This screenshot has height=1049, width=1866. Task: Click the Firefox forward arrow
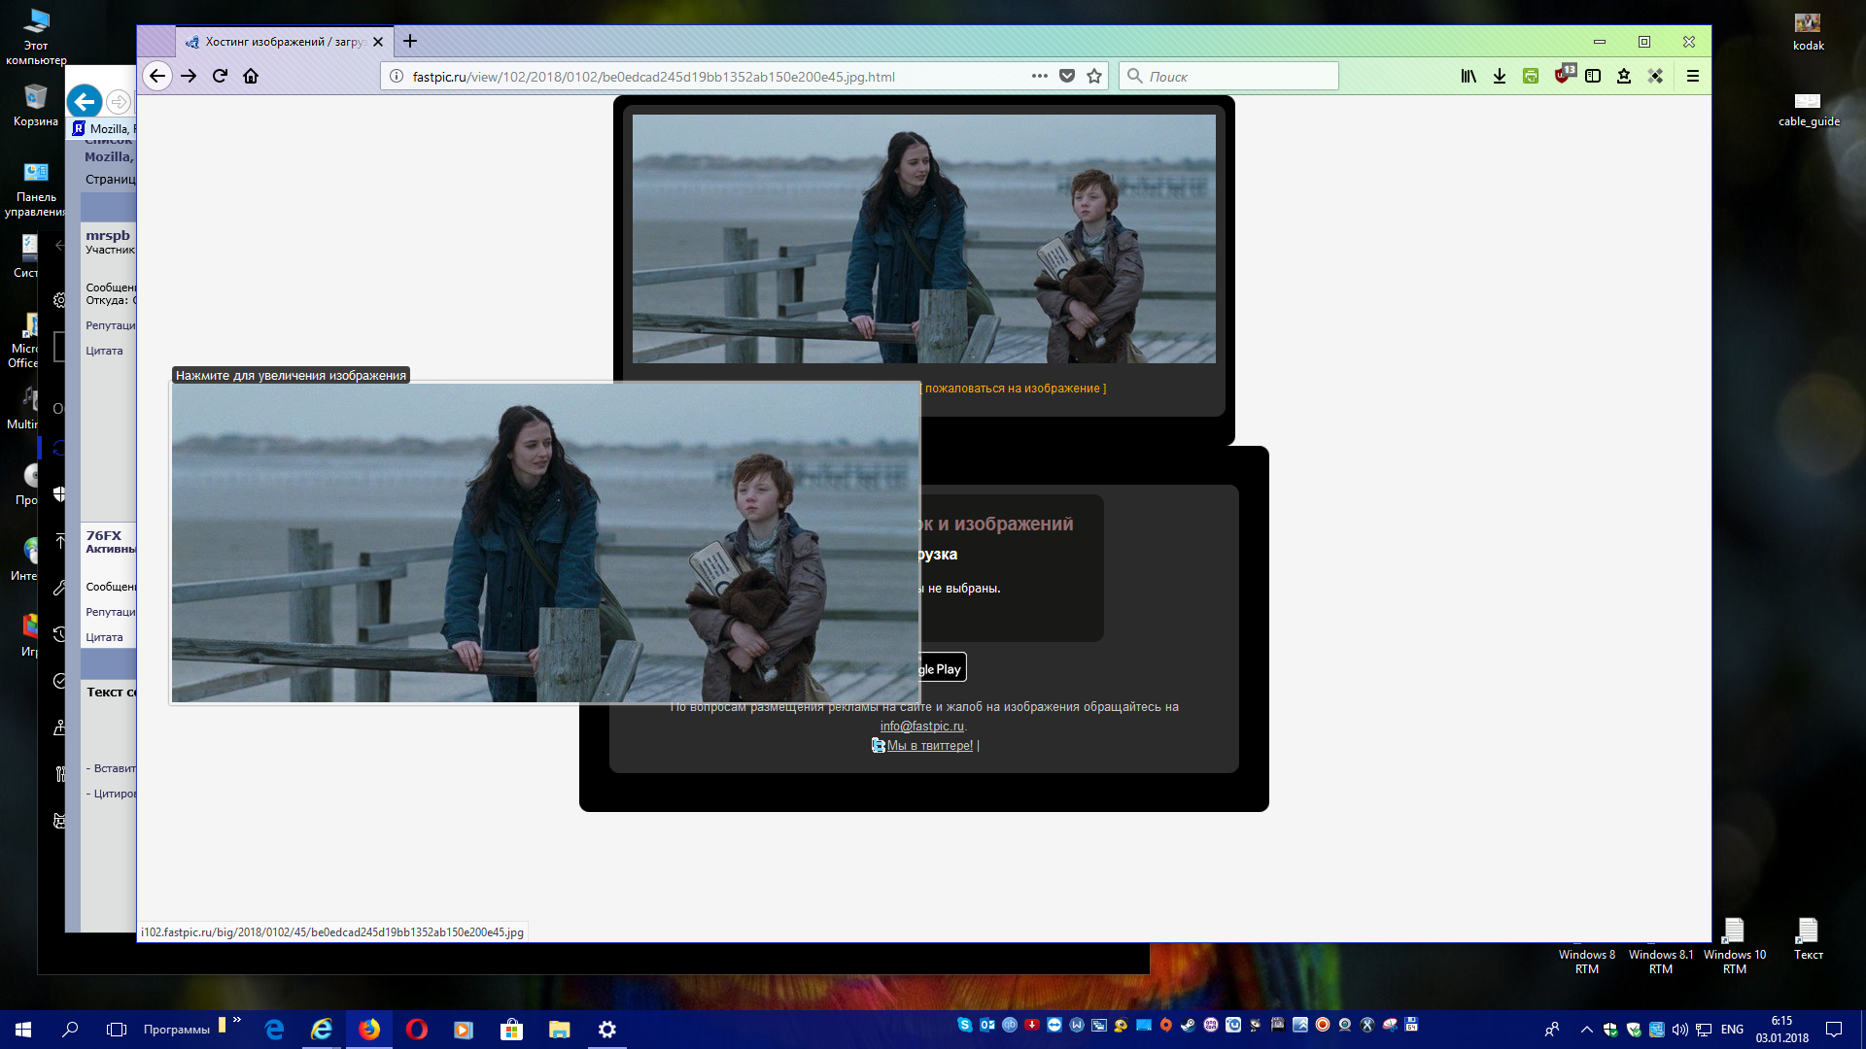pos(189,76)
